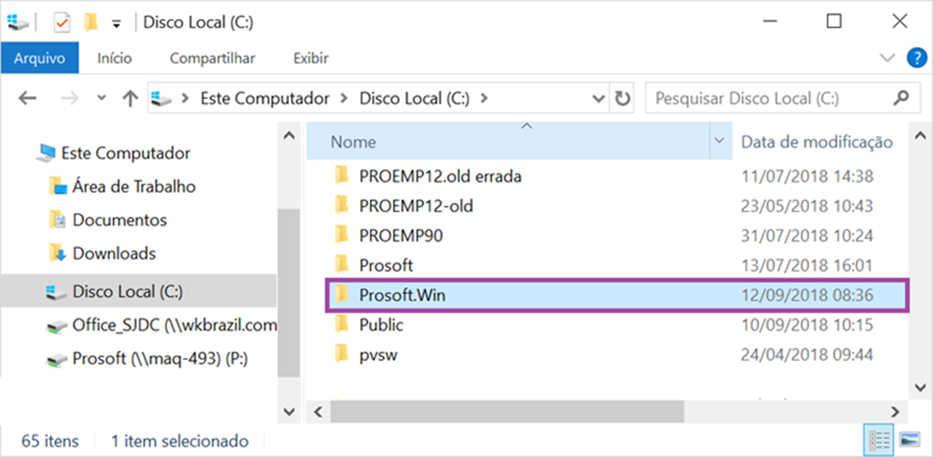Open the Help question mark icon

(917, 58)
